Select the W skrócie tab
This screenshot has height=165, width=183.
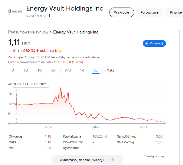point(122,12)
